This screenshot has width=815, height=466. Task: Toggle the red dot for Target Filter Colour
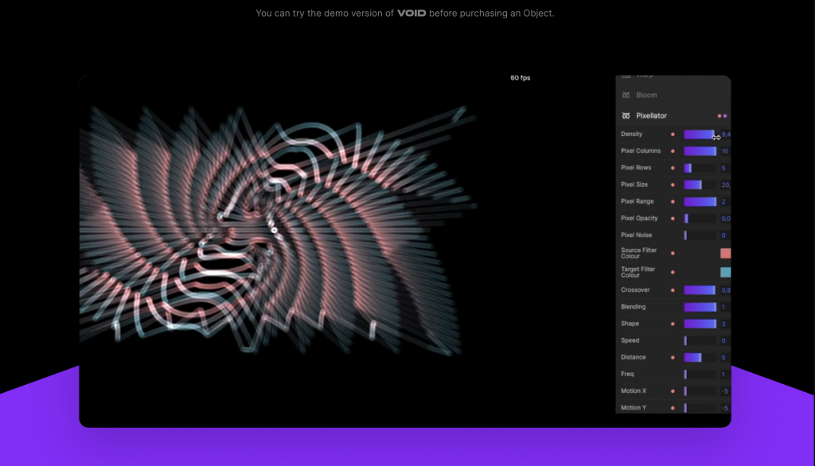pos(673,272)
